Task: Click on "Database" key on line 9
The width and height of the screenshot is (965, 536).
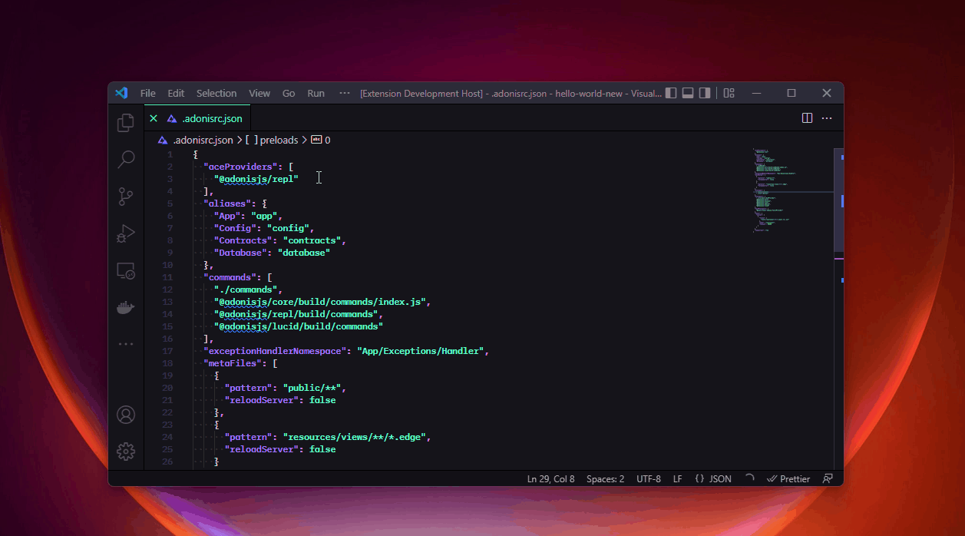Action: point(240,253)
